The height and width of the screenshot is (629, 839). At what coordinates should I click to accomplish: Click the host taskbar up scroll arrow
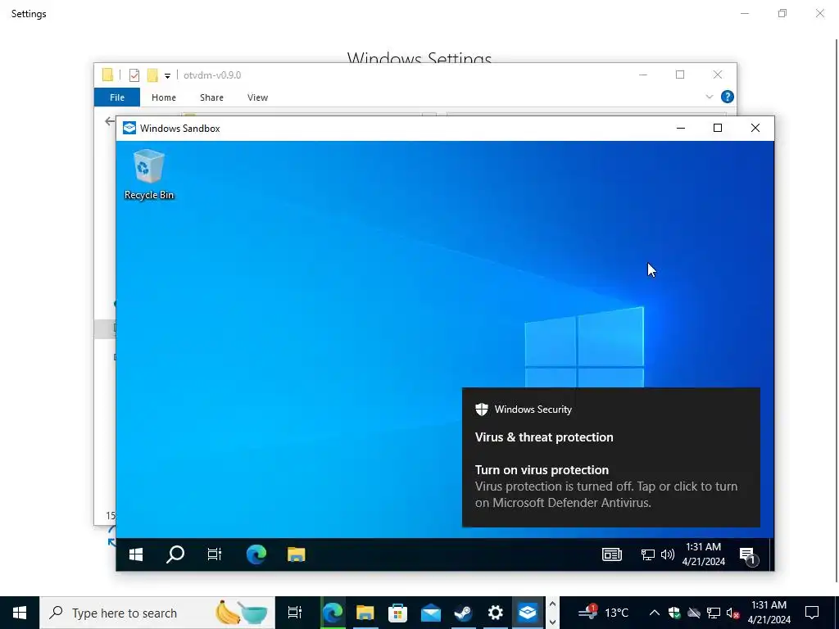553,604
